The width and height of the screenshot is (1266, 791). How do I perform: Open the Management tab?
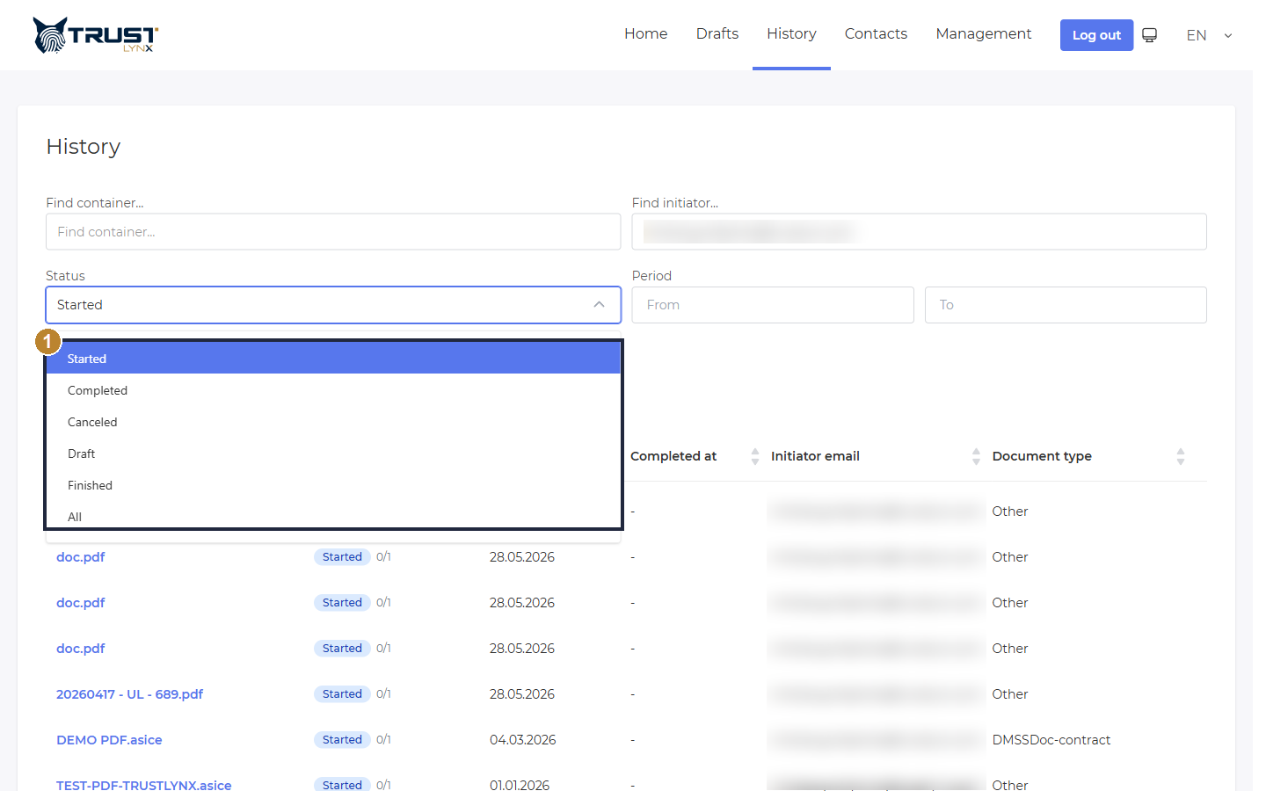coord(984,34)
